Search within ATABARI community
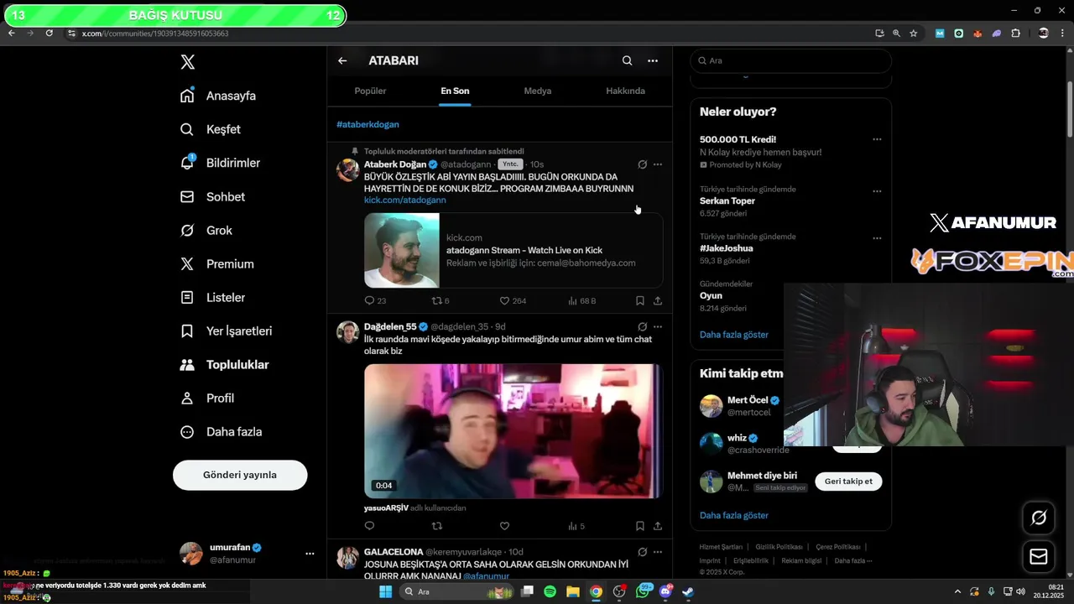The image size is (1074, 604). pyautogui.click(x=627, y=60)
